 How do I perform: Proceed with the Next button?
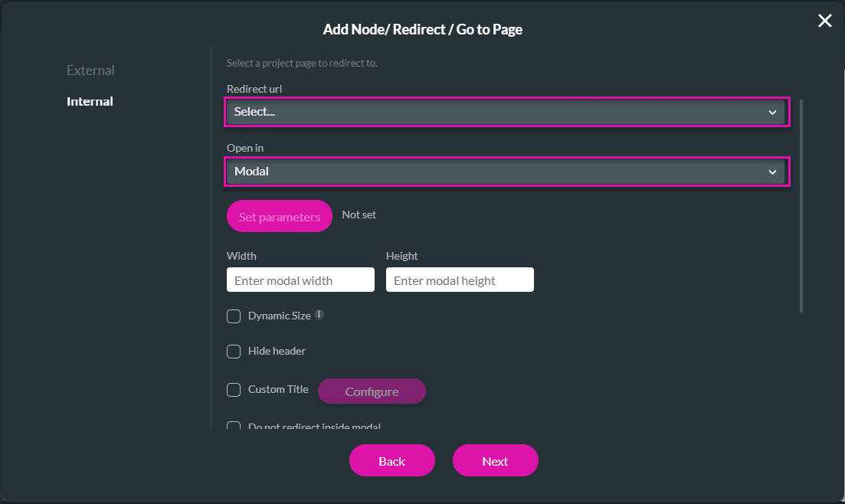[495, 461]
